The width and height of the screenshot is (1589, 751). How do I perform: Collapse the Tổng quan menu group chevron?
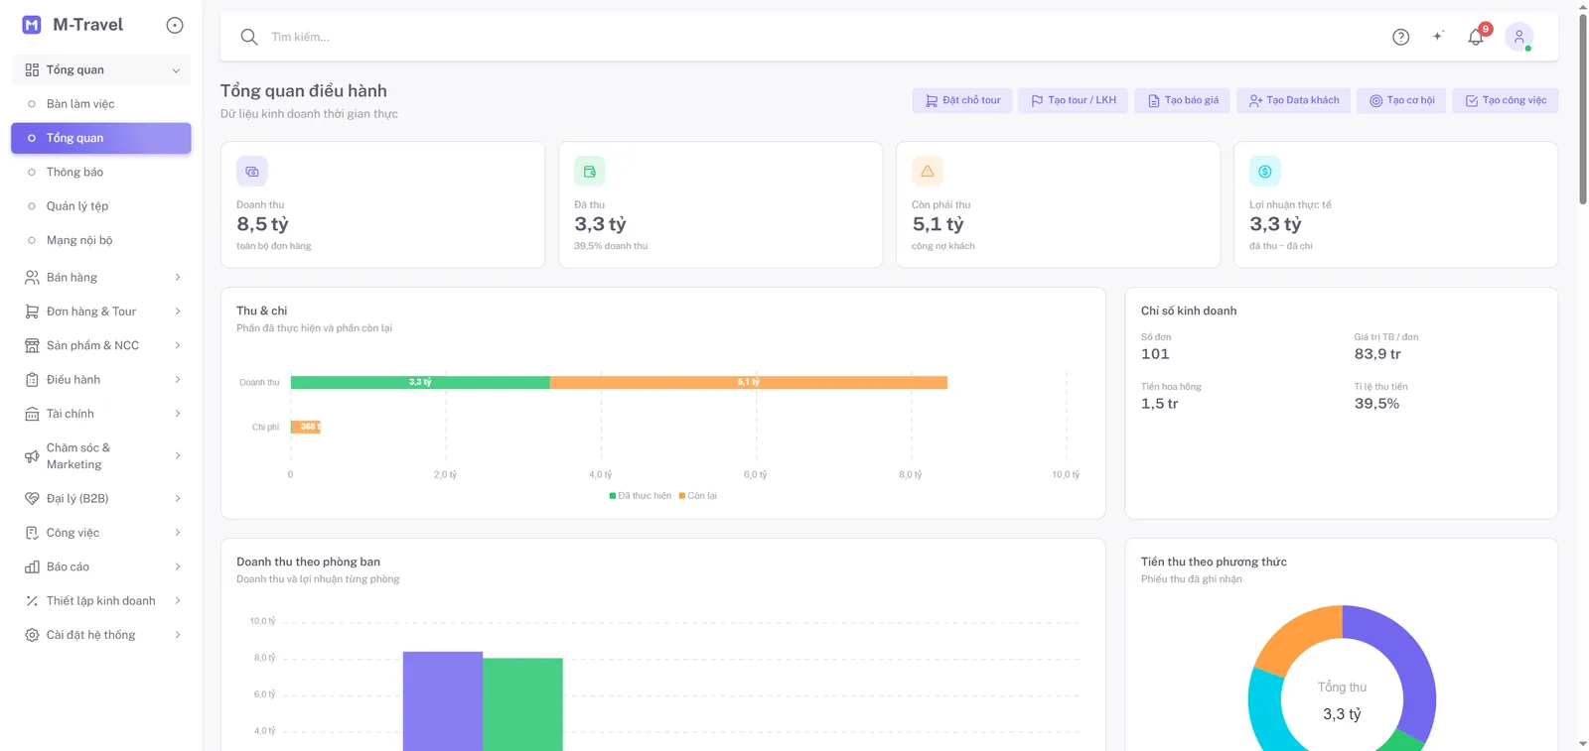[176, 70]
